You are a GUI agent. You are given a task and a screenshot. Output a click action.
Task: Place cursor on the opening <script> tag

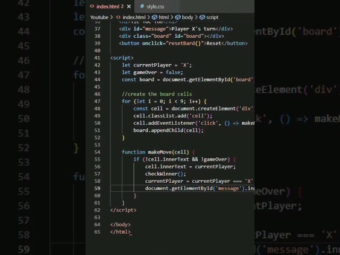click(x=122, y=58)
